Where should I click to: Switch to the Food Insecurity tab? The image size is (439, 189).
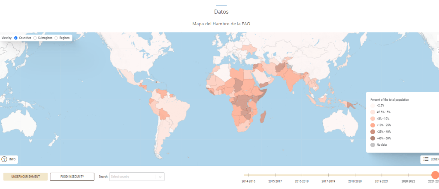[x=72, y=177]
